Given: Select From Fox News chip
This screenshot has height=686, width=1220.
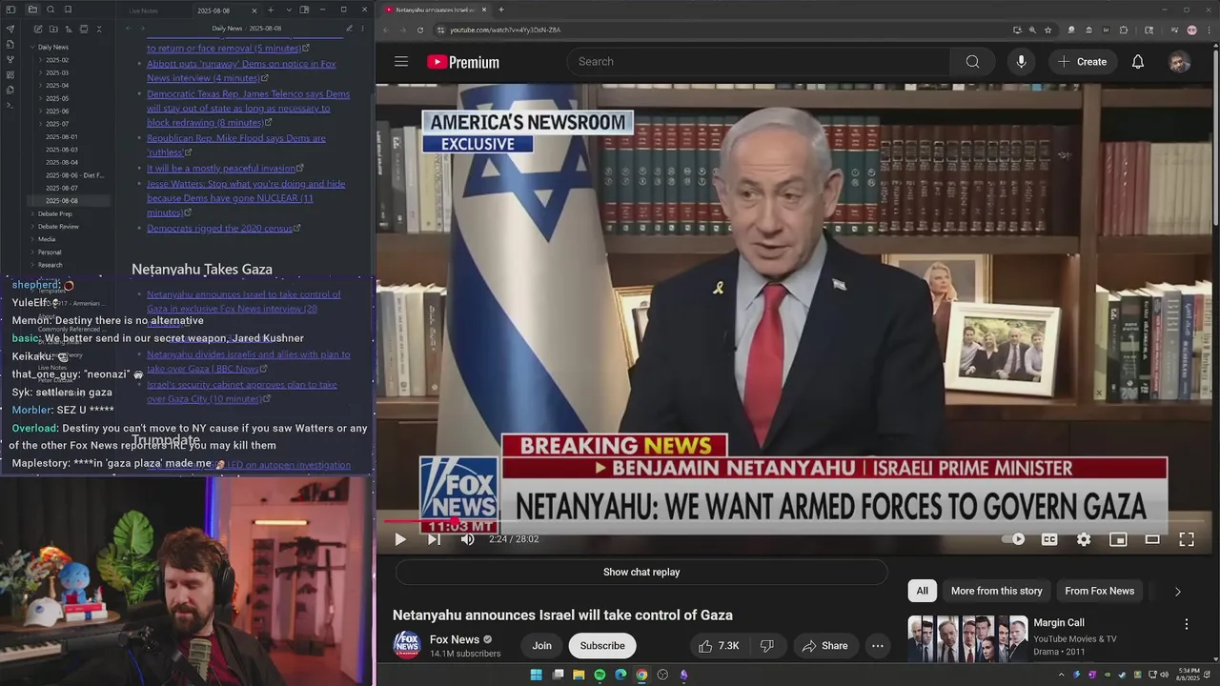Looking at the screenshot, I should pyautogui.click(x=1099, y=591).
